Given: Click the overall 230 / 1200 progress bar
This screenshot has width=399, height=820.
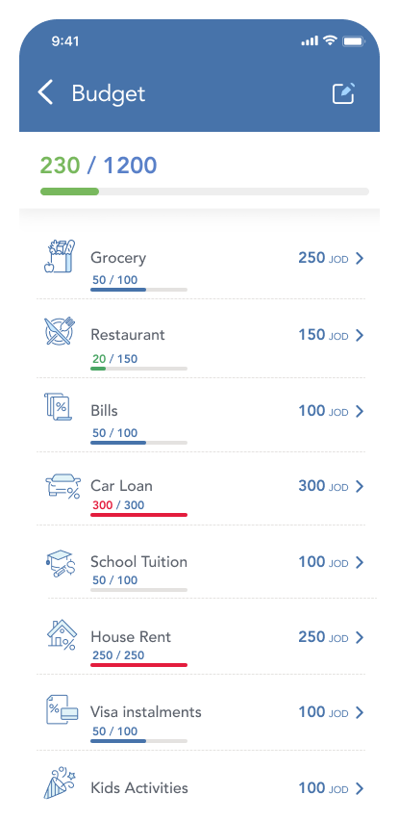Looking at the screenshot, I should 205,192.
